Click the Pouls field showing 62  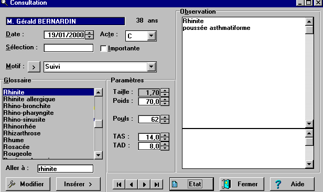149,119
